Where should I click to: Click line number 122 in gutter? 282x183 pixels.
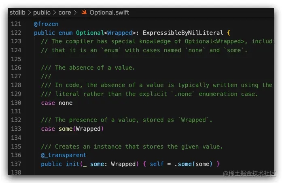tap(16, 33)
